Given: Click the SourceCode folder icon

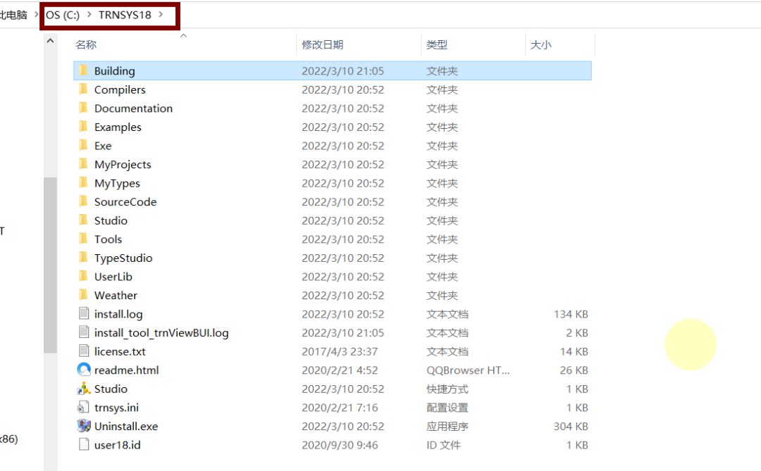Looking at the screenshot, I should click(x=83, y=201).
